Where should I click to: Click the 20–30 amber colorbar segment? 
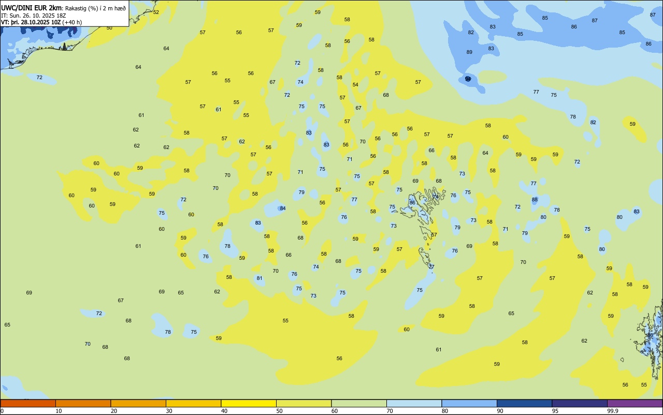pos(138,404)
